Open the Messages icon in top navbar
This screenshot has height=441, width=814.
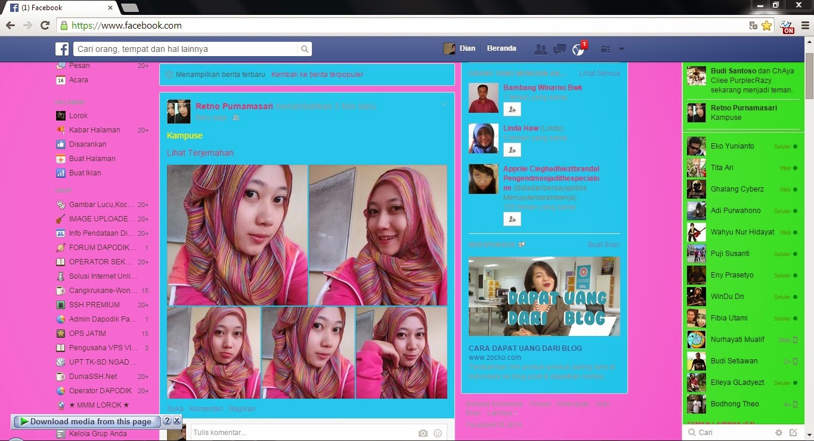click(559, 48)
